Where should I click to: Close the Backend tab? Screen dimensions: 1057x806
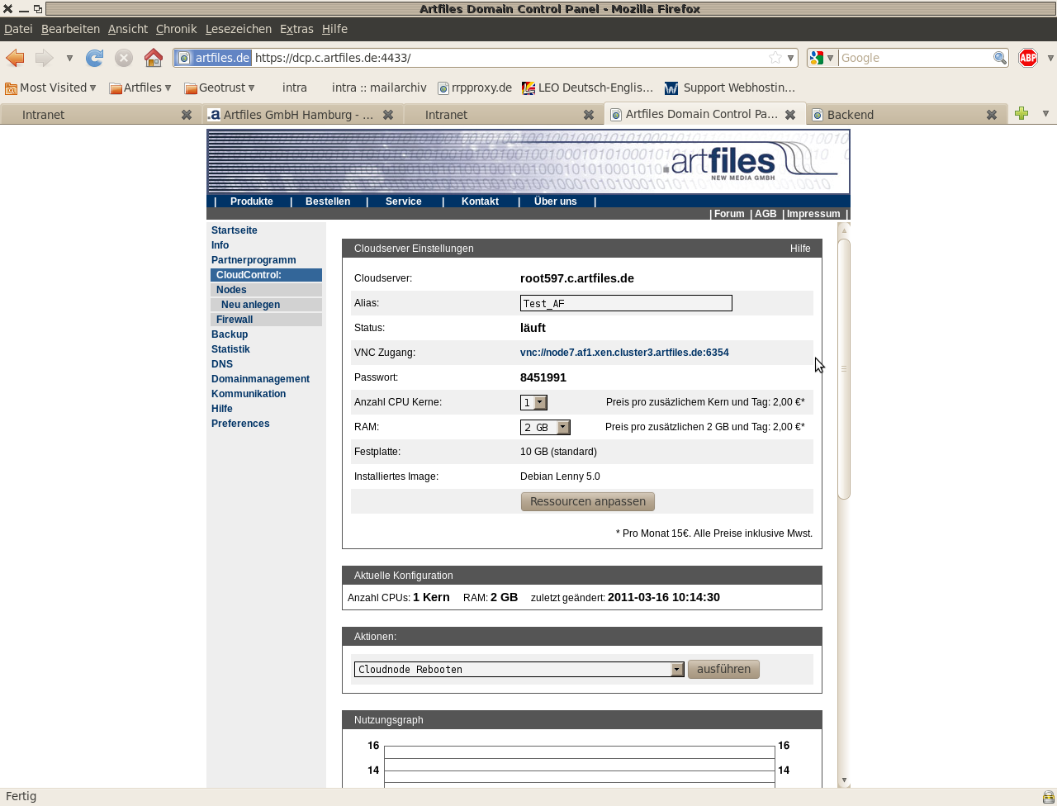[991, 115]
